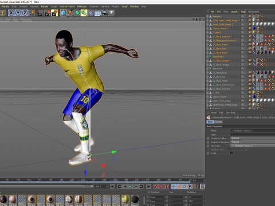Step forward one frame
The image size is (275, 206).
click(136, 187)
